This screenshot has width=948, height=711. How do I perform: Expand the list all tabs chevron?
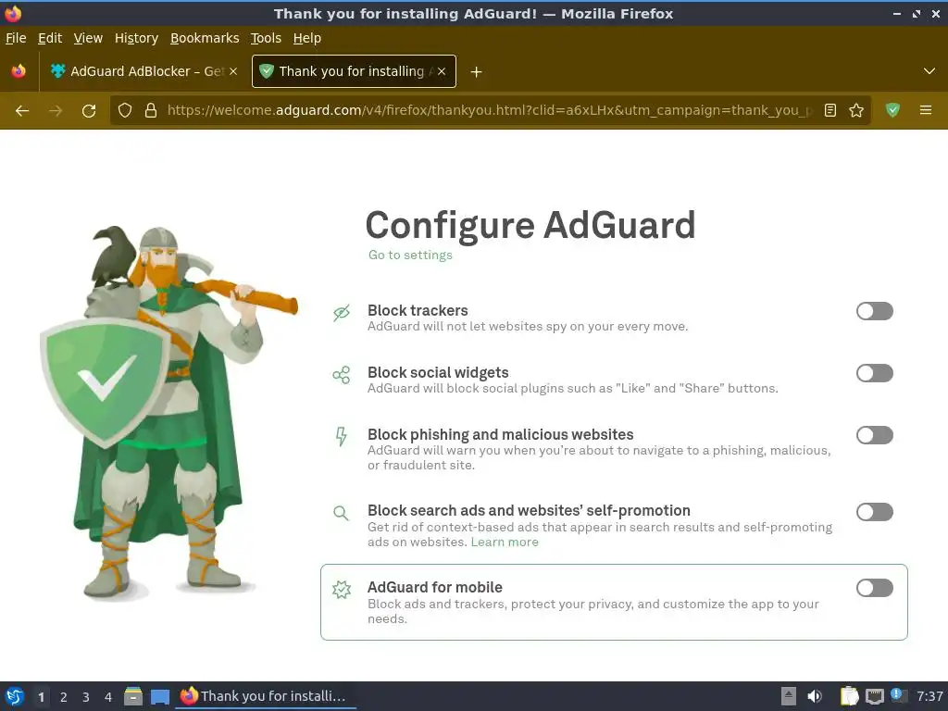929,71
